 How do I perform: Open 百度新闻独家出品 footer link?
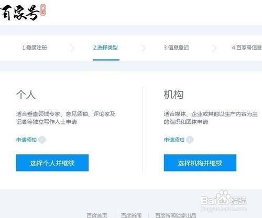tap(176, 215)
